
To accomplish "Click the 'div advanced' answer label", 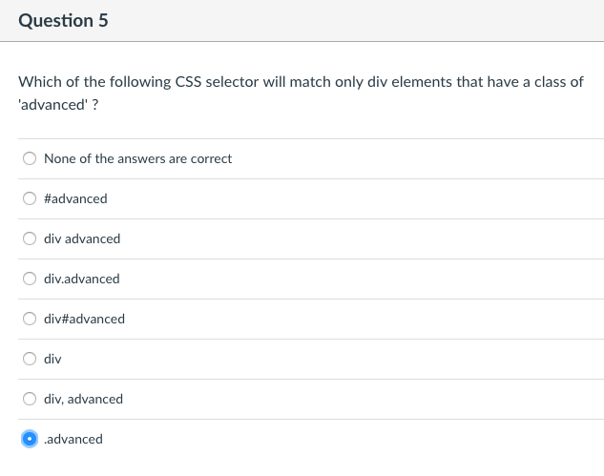I will click(82, 238).
